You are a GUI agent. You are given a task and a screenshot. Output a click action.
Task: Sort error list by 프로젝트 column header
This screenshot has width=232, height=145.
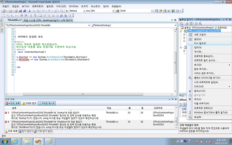164,108
